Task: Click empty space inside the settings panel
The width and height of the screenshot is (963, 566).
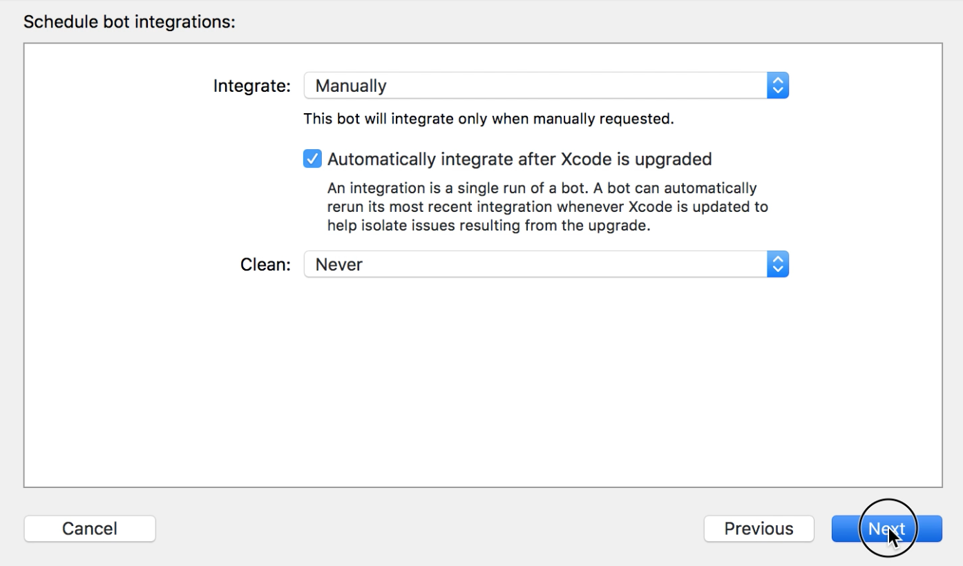Action: pos(484,387)
